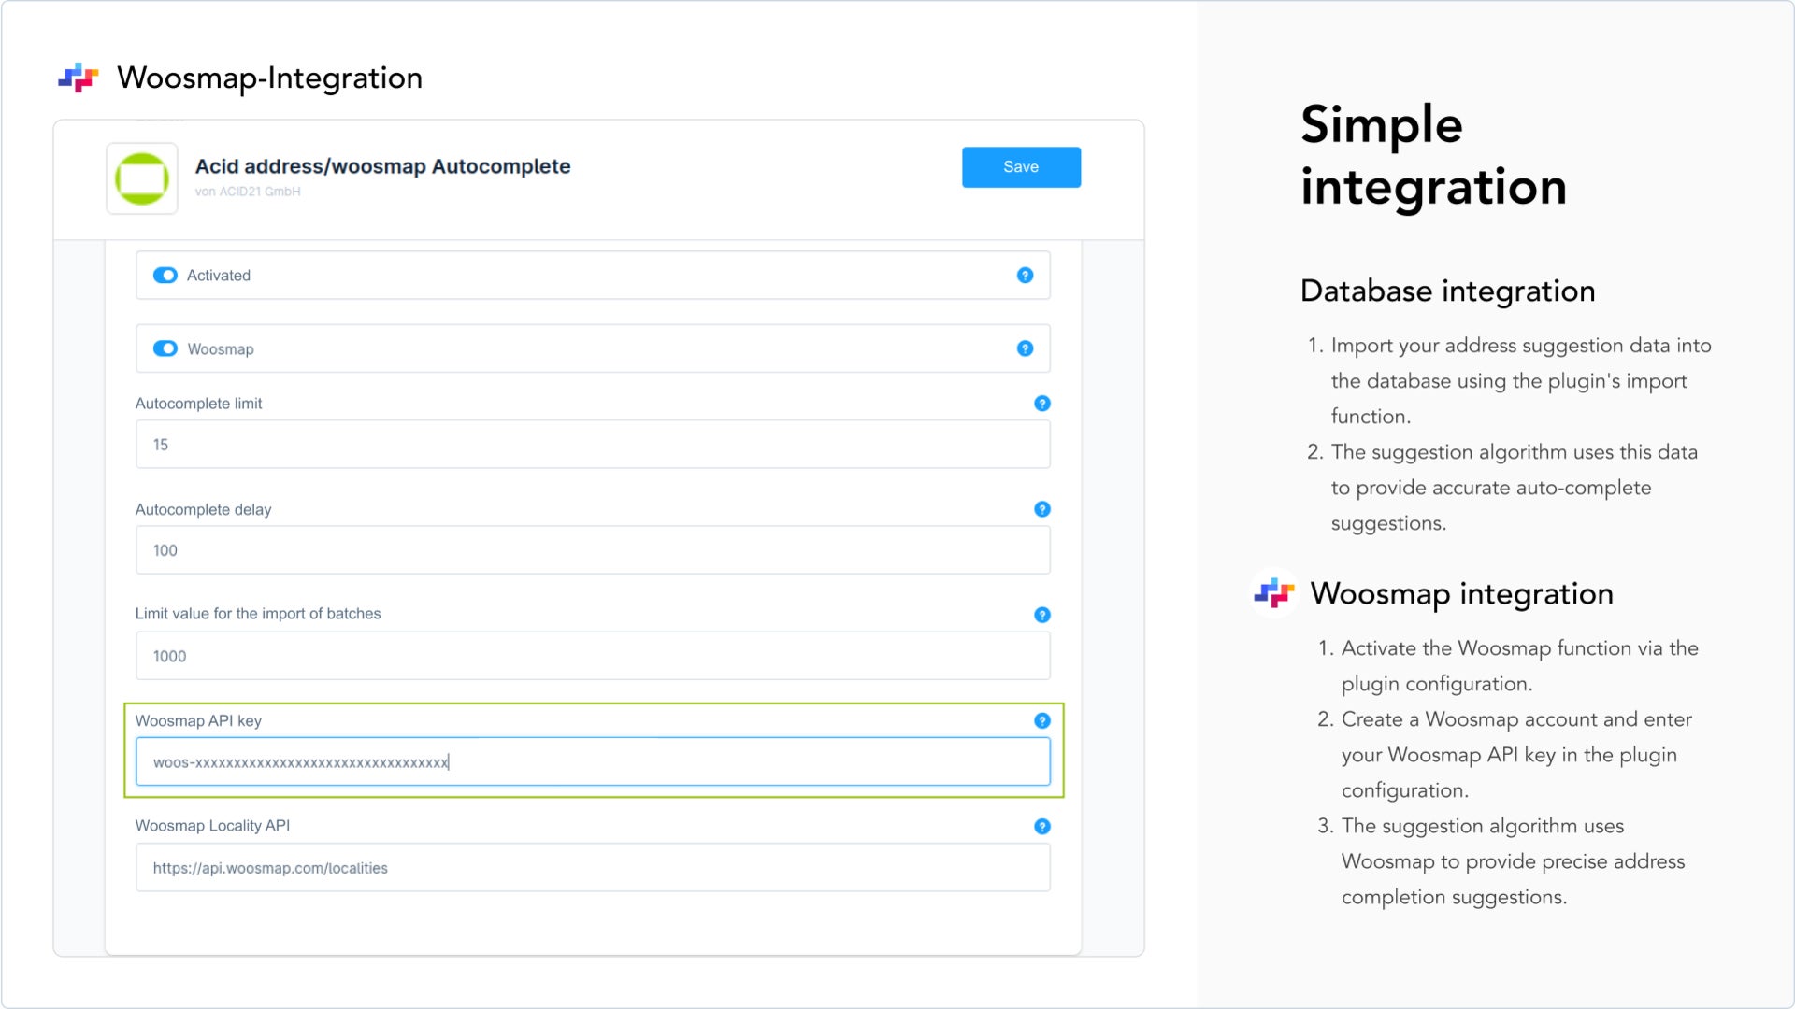Image resolution: width=1795 pixels, height=1009 pixels.
Task: Click the 'Database integration' heading
Action: coord(1447,291)
